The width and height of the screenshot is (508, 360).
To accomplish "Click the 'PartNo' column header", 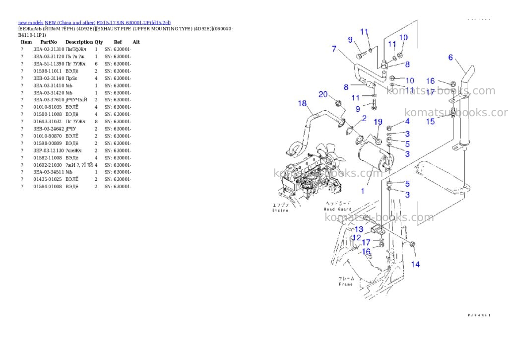I will tap(49, 42).
